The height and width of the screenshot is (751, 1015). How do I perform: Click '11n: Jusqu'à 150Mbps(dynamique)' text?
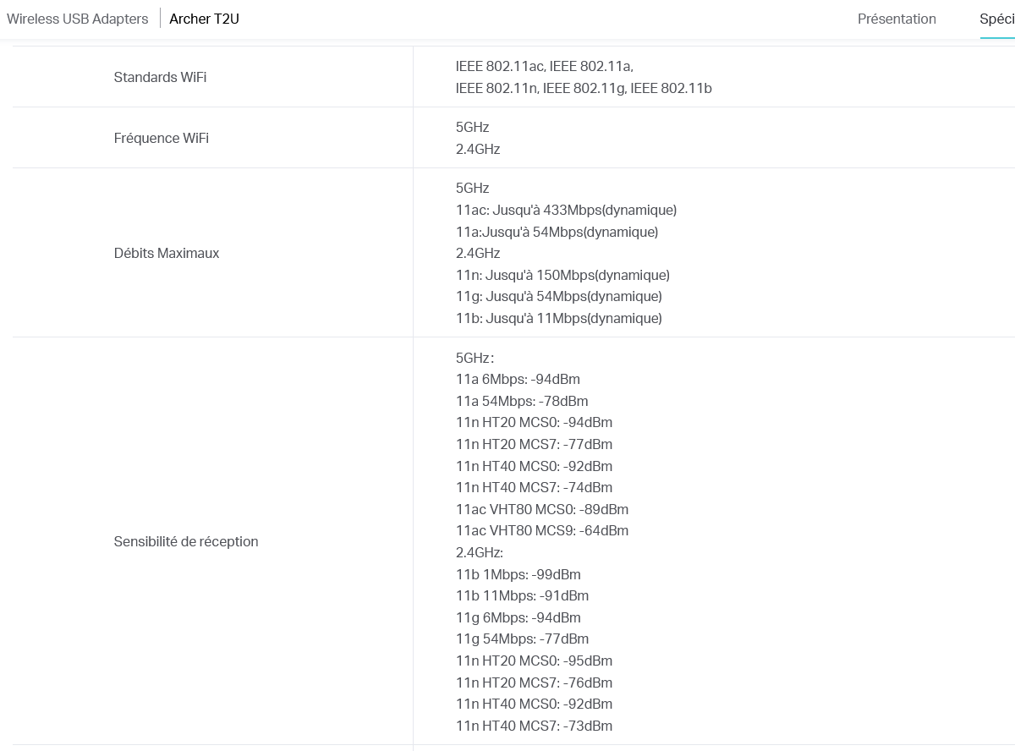tap(562, 275)
